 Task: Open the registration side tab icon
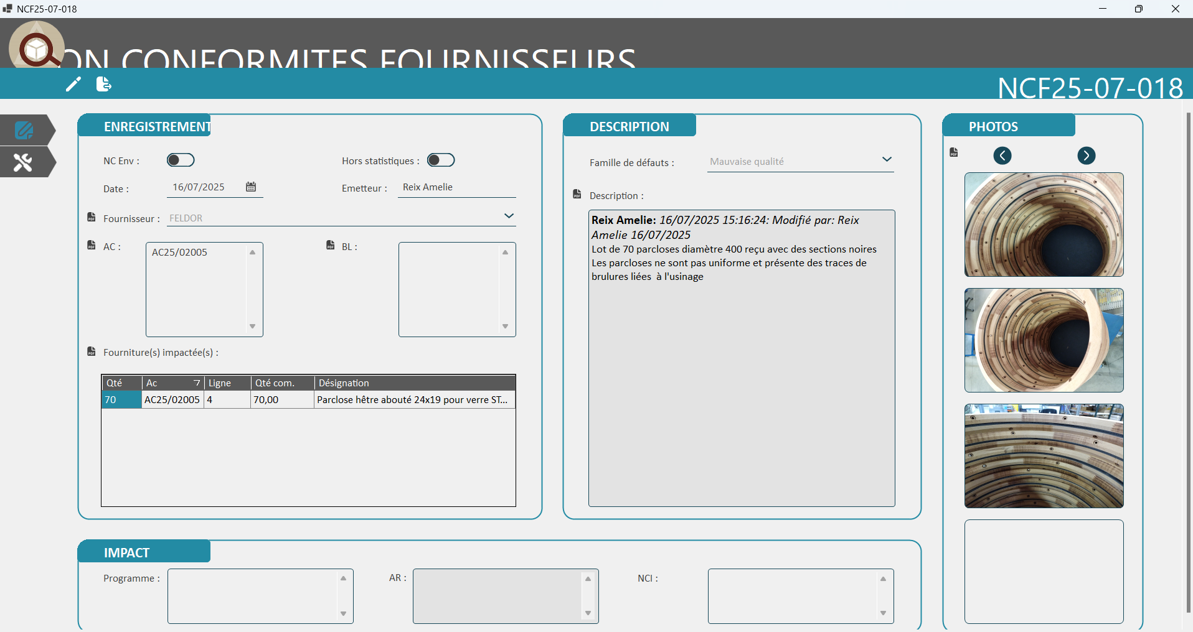[x=24, y=130]
